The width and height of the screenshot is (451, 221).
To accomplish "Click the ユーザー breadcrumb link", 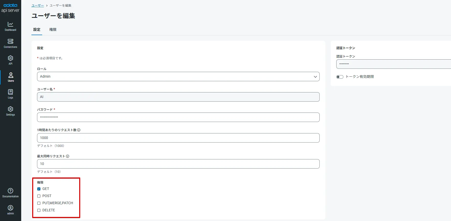I will pos(38,5).
